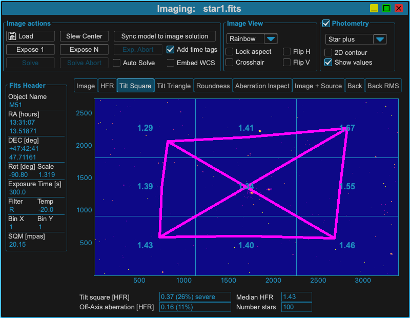Maximize the window with the green button
410x318 pixels.
coord(386,8)
